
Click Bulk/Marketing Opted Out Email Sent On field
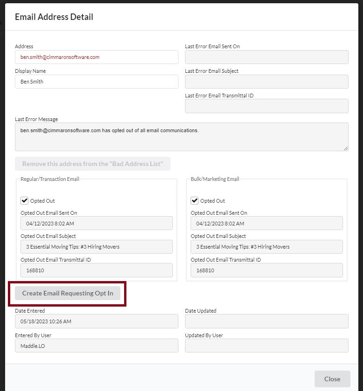click(266, 223)
